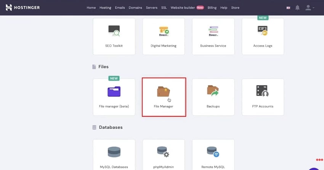
Task: Click the Remote MySQL label
Action: 213,167
